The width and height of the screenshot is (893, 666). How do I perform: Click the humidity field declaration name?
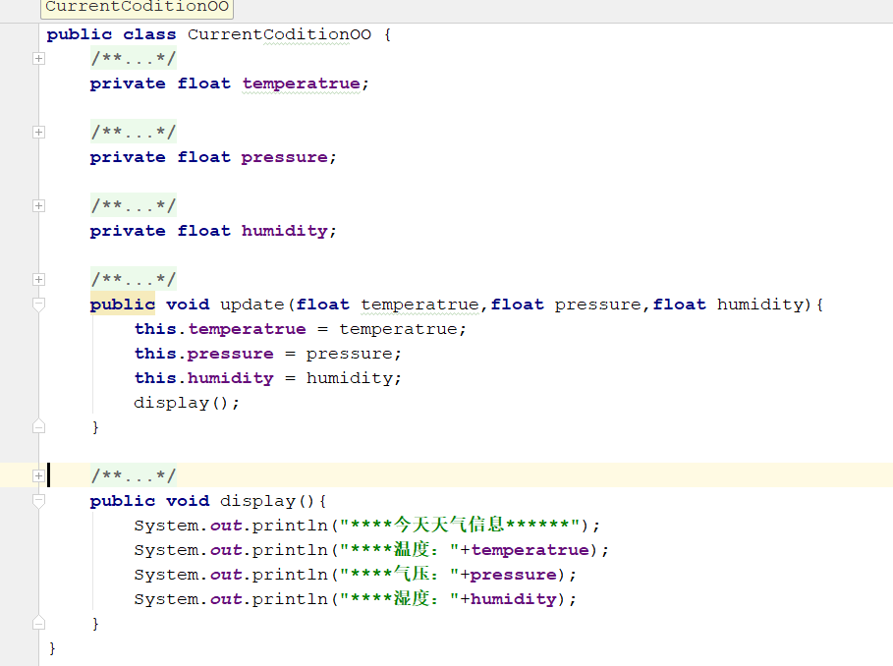point(285,231)
